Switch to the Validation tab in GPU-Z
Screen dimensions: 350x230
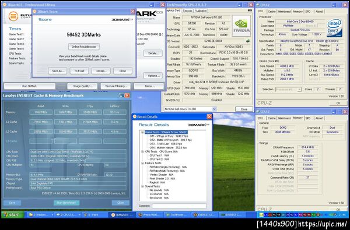pyautogui.click(x=201, y=10)
